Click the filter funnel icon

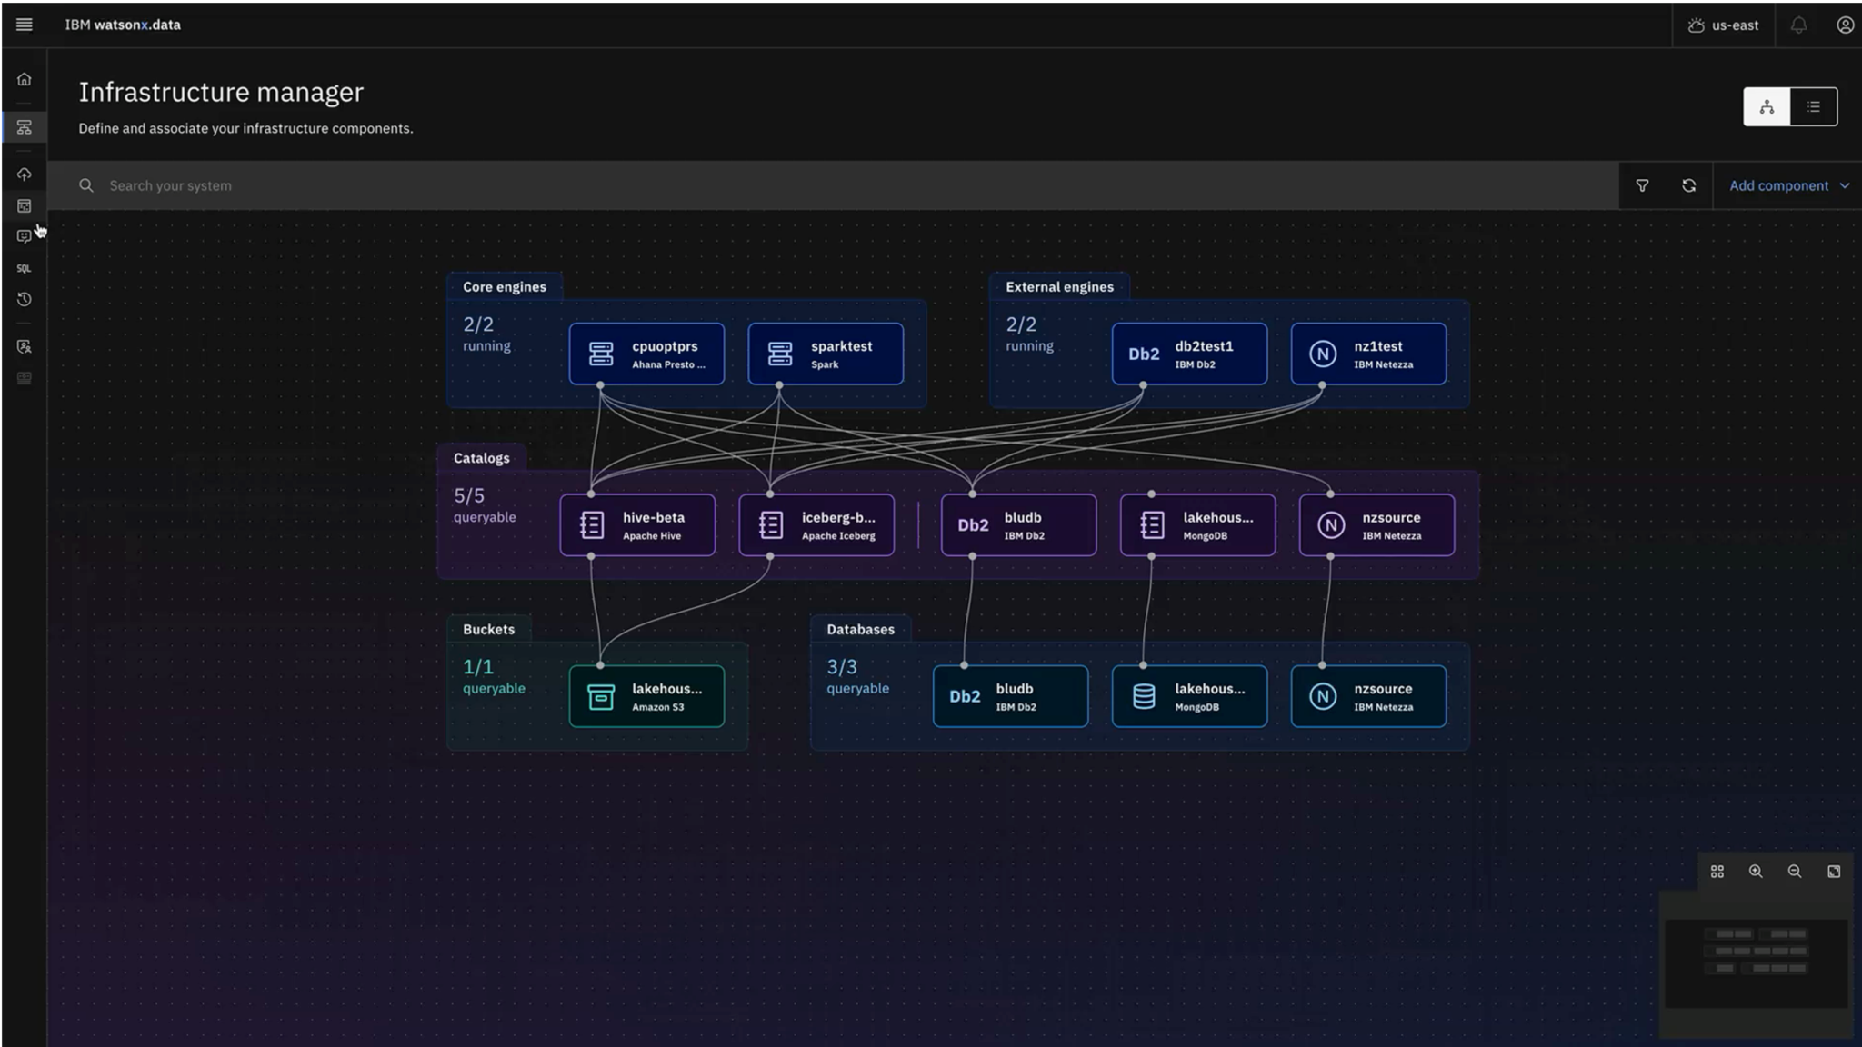[1642, 185]
